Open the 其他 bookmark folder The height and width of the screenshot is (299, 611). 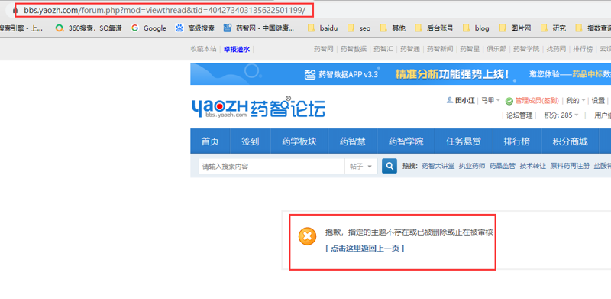tap(393, 28)
